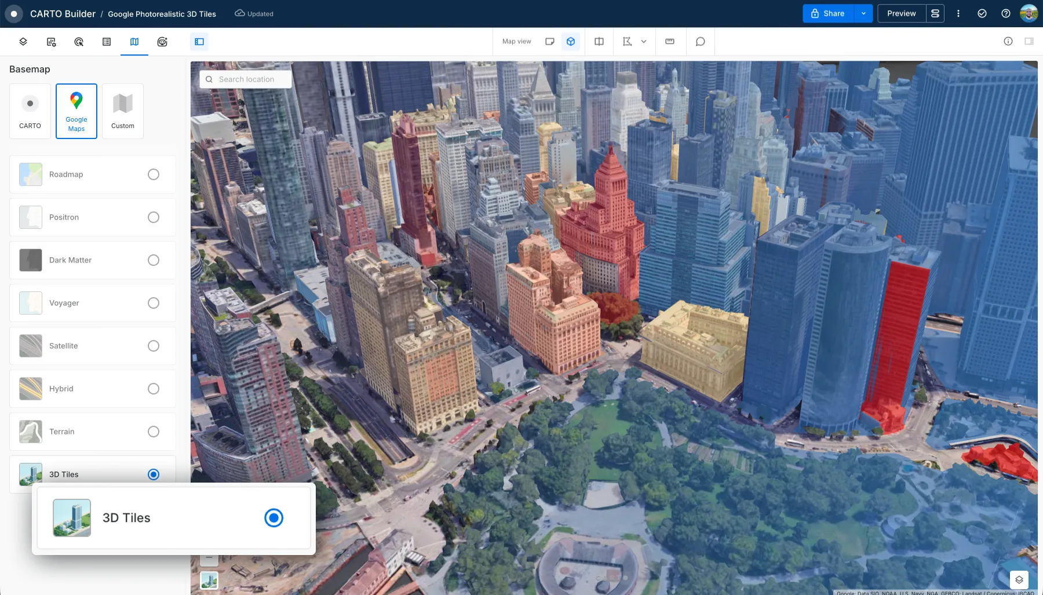Click the Basemap heading
The width and height of the screenshot is (1043, 595).
click(x=30, y=69)
